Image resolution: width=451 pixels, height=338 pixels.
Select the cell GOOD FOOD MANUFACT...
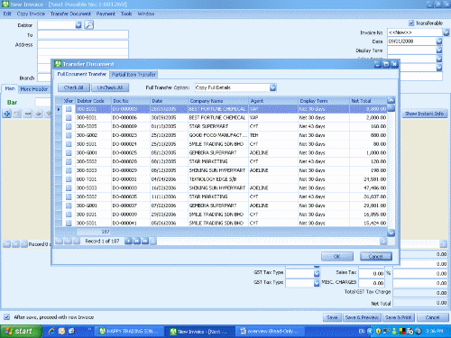(218, 135)
